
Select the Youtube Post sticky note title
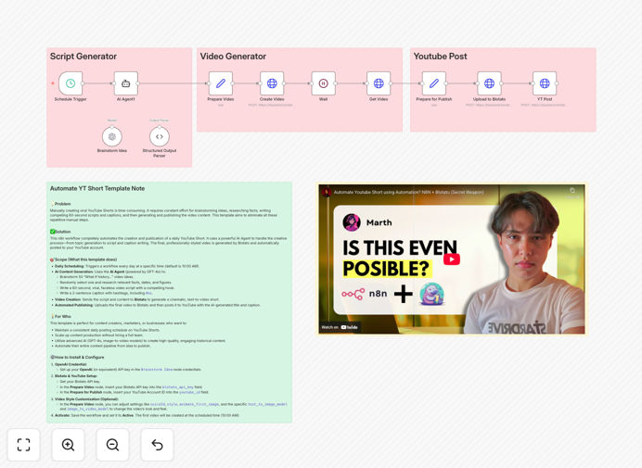440,57
